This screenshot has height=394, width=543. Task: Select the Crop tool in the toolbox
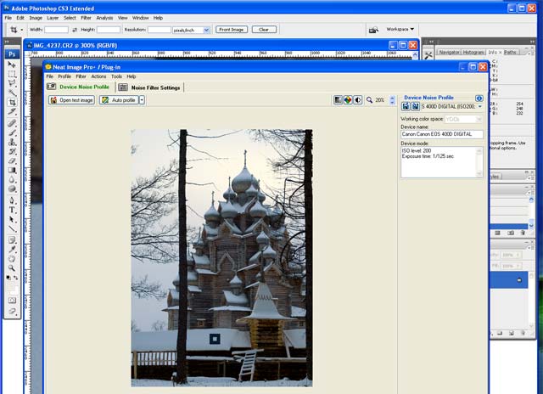(12, 102)
